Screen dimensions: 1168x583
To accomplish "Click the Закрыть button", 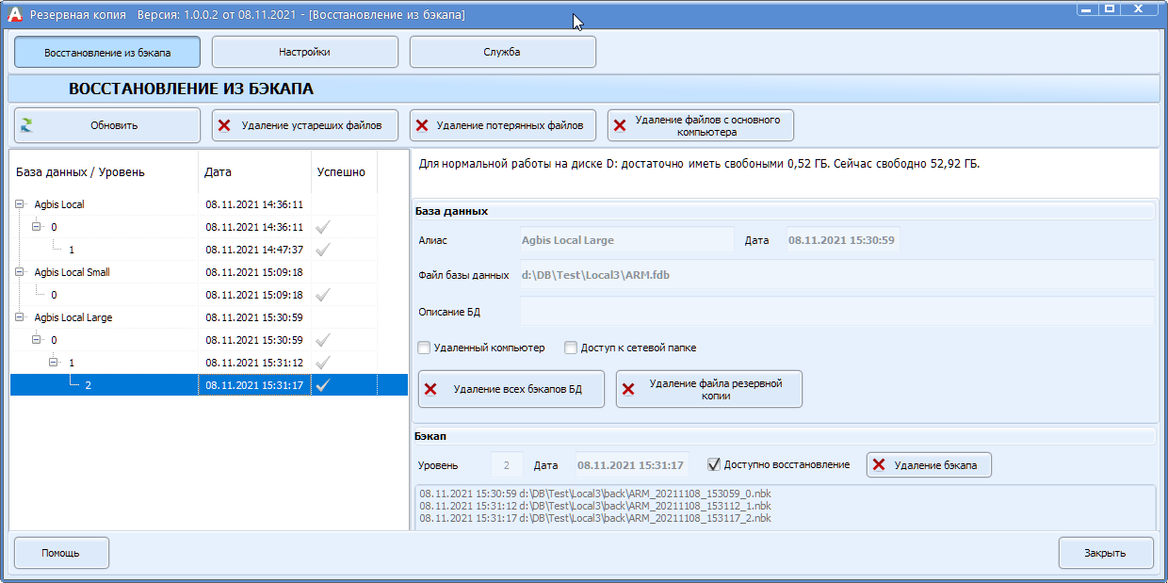I will coord(1106,553).
